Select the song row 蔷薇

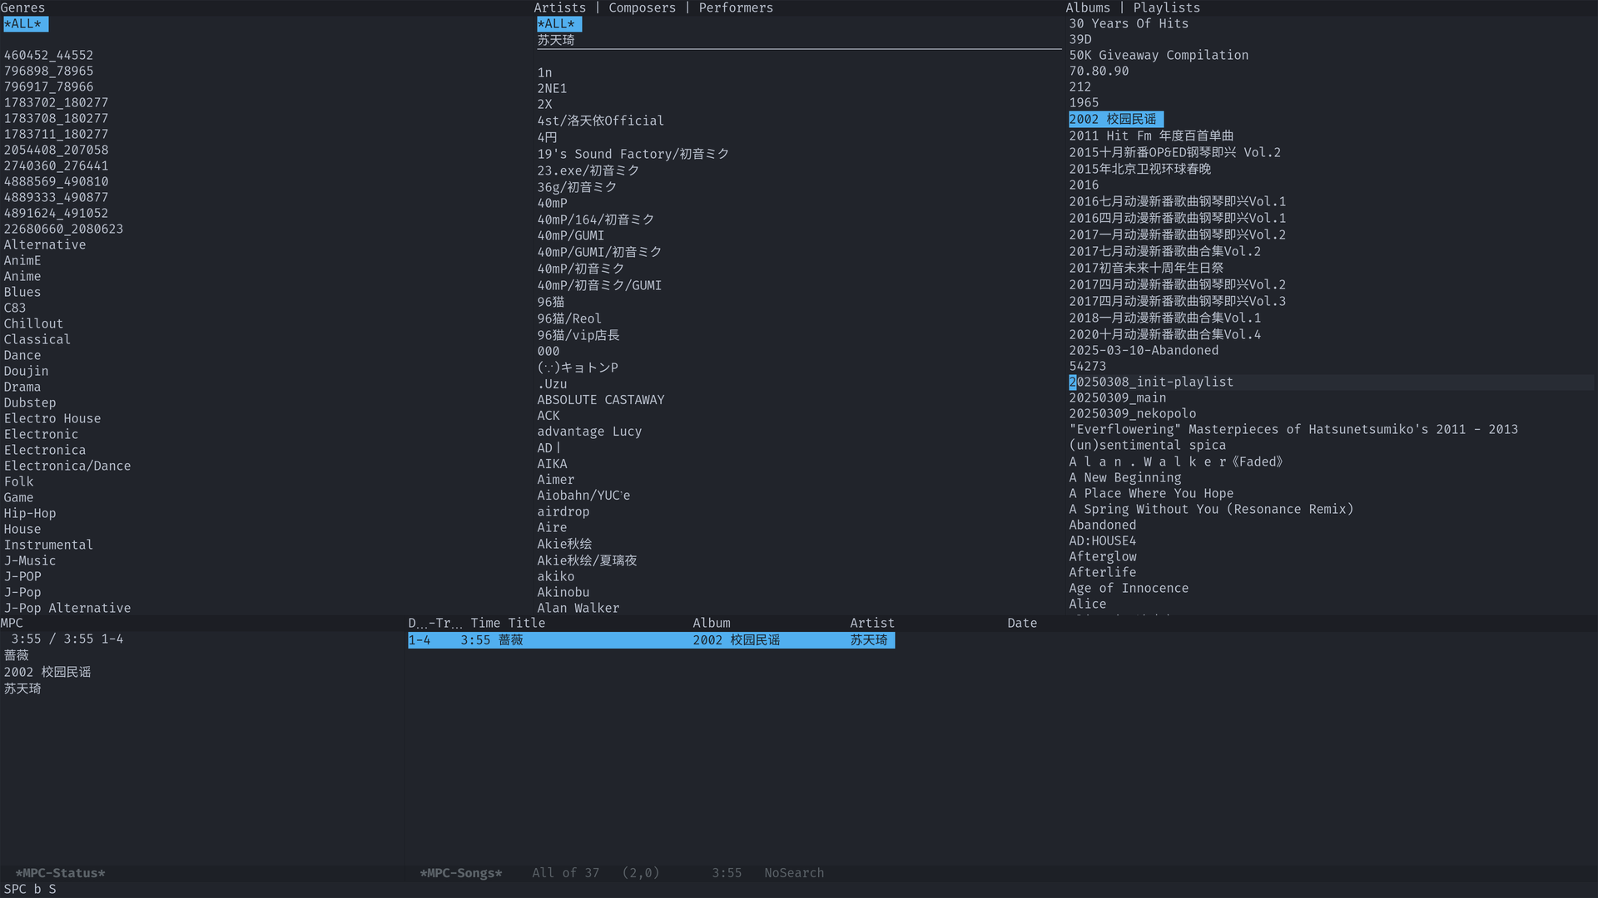pos(510,640)
